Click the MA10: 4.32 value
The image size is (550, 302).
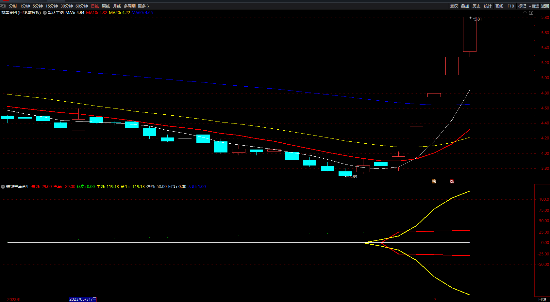pyautogui.click(x=97, y=13)
